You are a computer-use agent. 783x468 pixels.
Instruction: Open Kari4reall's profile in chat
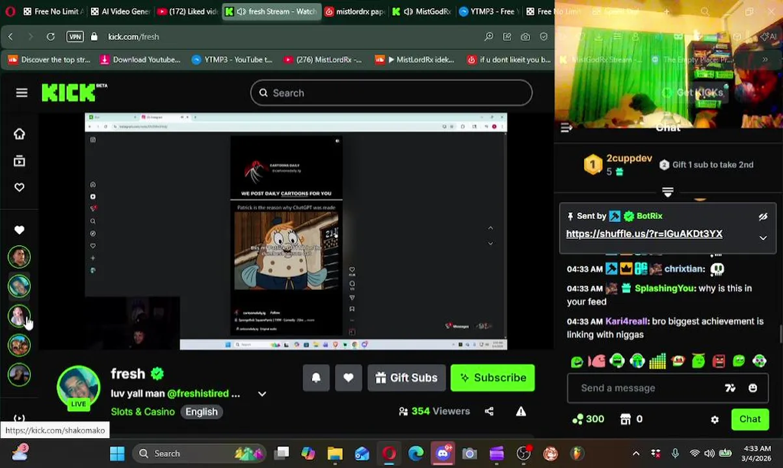click(x=627, y=321)
